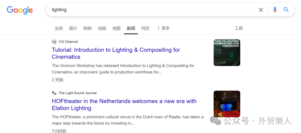Open the 更多 (More) menu

click(164, 28)
